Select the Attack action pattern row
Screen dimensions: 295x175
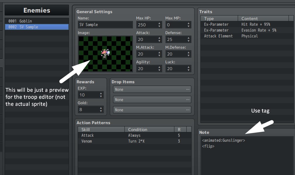tap(135, 135)
